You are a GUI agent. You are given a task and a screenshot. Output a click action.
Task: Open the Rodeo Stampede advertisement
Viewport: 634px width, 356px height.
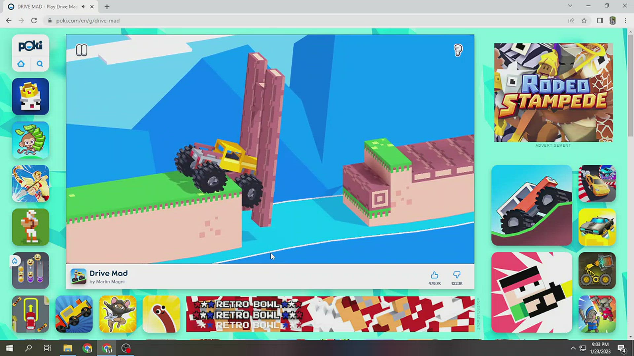tap(553, 92)
